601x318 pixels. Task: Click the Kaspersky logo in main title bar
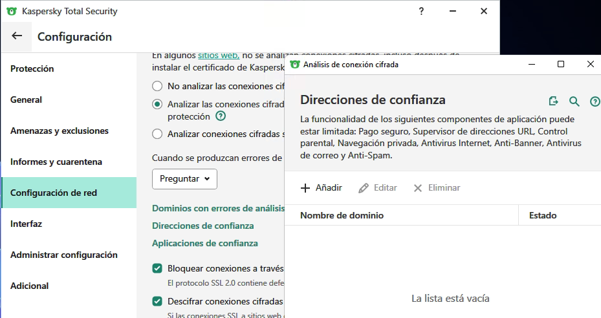point(12,11)
